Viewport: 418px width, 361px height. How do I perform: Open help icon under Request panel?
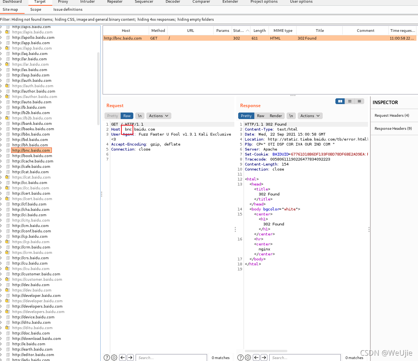[107, 358]
